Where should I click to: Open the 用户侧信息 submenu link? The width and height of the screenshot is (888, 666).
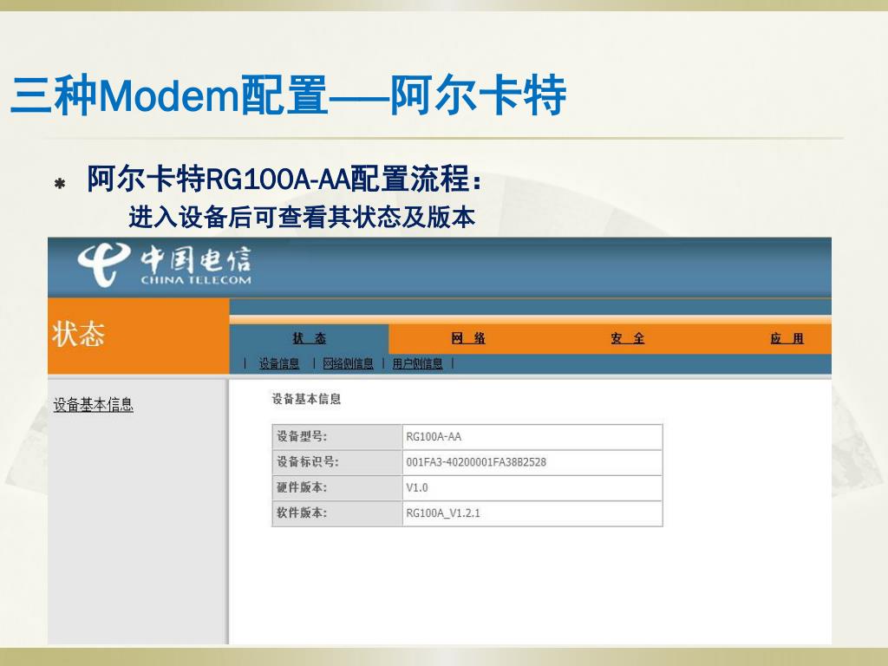coord(417,363)
